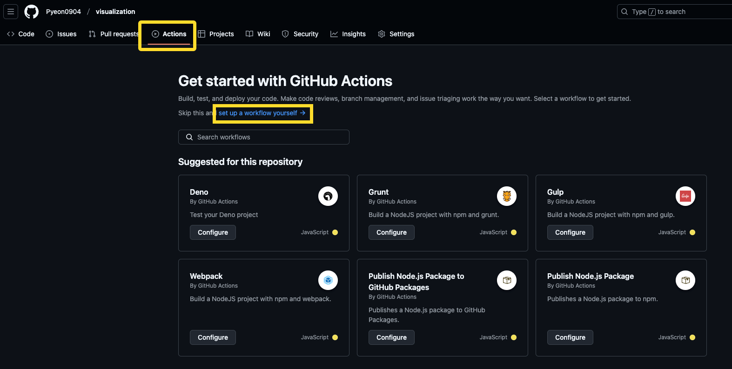Image resolution: width=732 pixels, height=369 pixels.
Task: Switch to the Code tab
Action: click(21, 34)
